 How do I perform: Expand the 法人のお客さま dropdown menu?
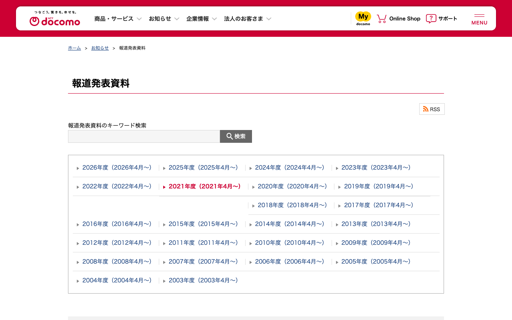[x=248, y=19]
